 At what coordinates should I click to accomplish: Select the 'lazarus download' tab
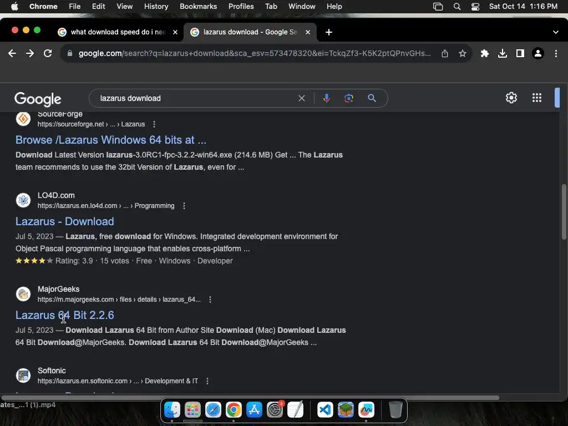(x=250, y=32)
